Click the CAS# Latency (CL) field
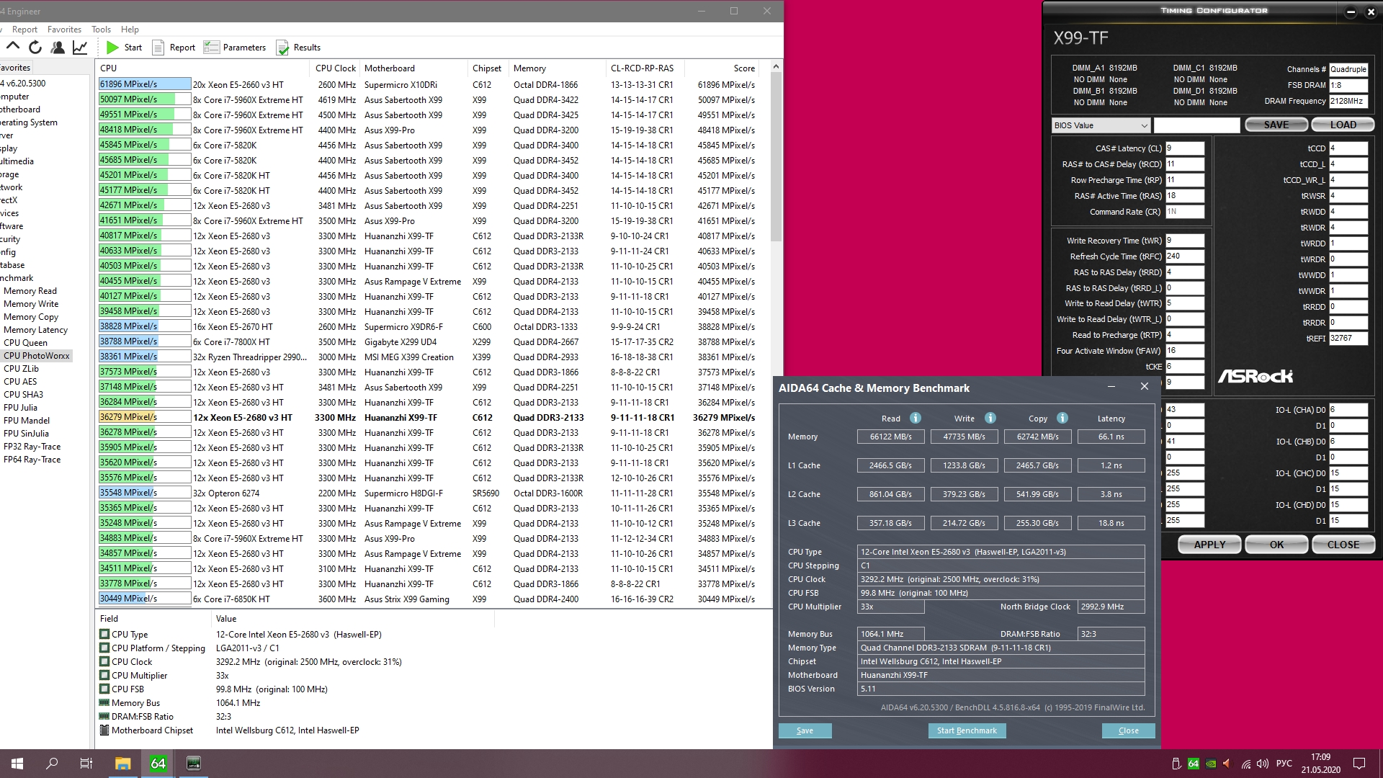The width and height of the screenshot is (1383, 778). click(1184, 148)
